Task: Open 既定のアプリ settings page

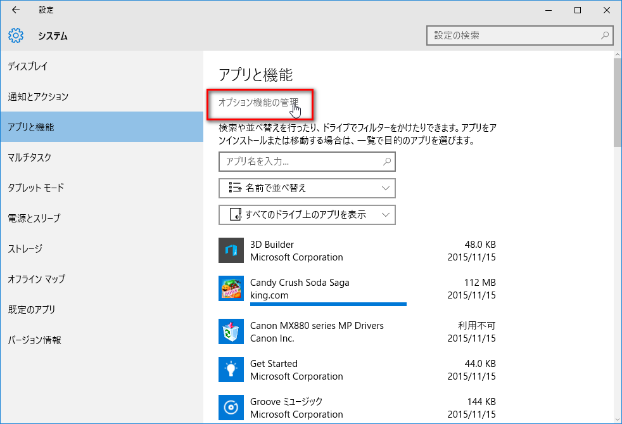Action: pyautogui.click(x=102, y=309)
